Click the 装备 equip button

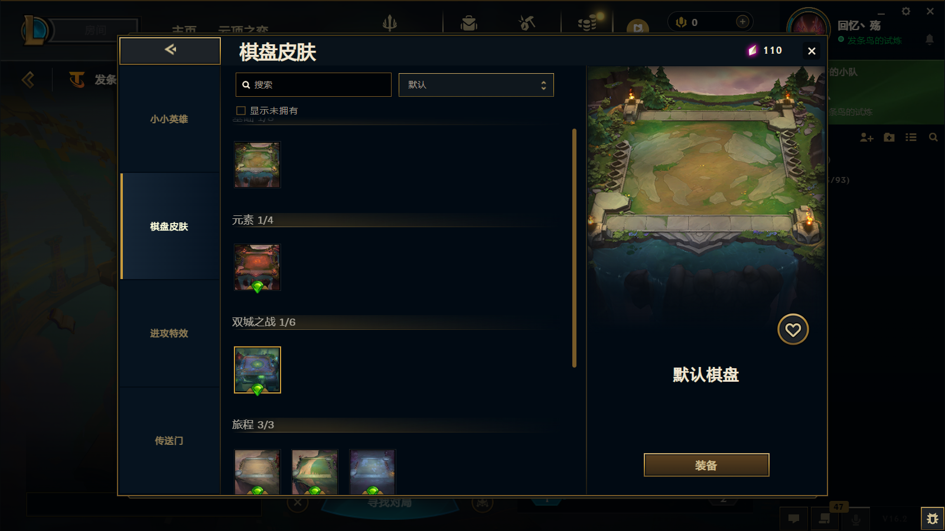click(706, 465)
